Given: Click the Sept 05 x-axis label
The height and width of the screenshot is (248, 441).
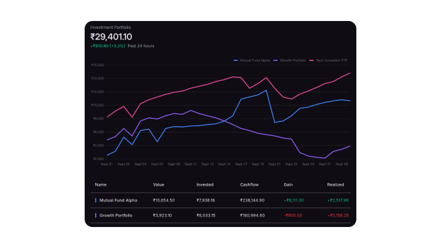Looking at the screenshot, I should (x=140, y=164).
